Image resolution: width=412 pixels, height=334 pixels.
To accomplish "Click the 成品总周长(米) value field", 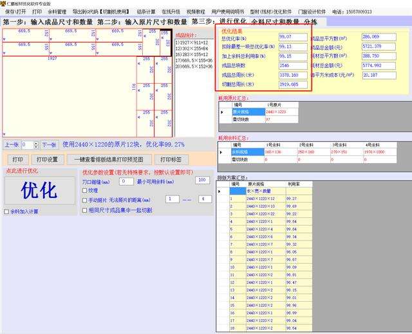I will pos(293,75).
